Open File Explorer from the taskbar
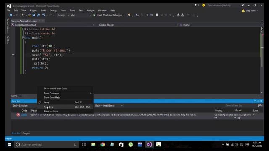Viewport: 269px width, 151px height. pyautogui.click(x=93, y=145)
